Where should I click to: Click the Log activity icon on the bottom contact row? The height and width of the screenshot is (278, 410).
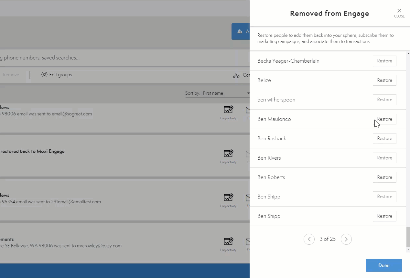coord(228,244)
